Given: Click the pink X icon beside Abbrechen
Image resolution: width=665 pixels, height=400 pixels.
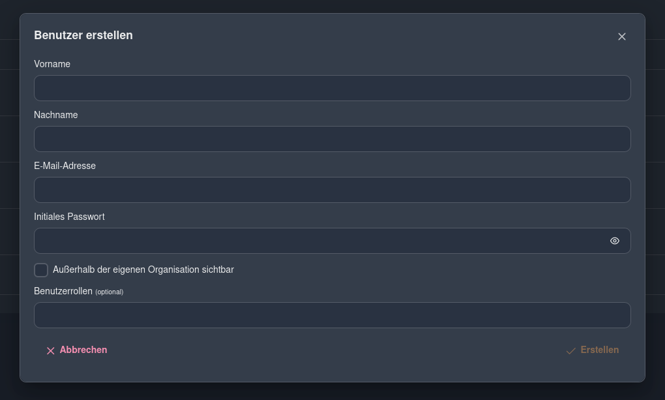Looking at the screenshot, I should [50, 351].
